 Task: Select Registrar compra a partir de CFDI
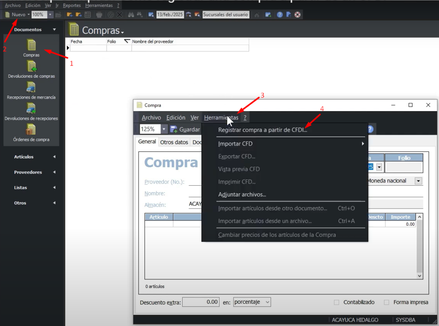(262, 130)
